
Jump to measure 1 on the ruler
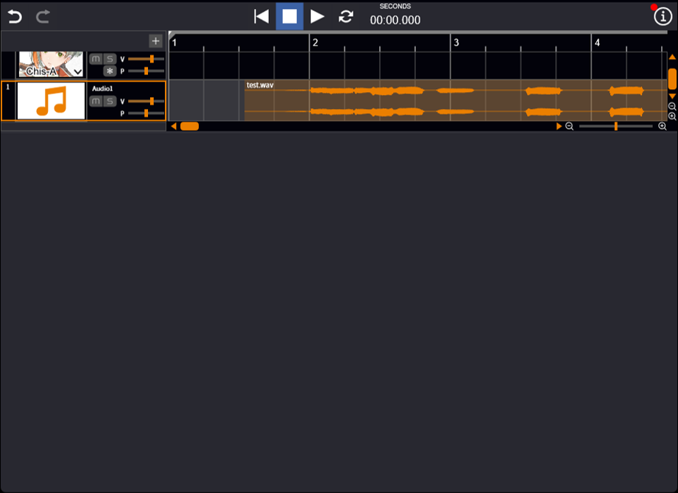click(x=174, y=43)
